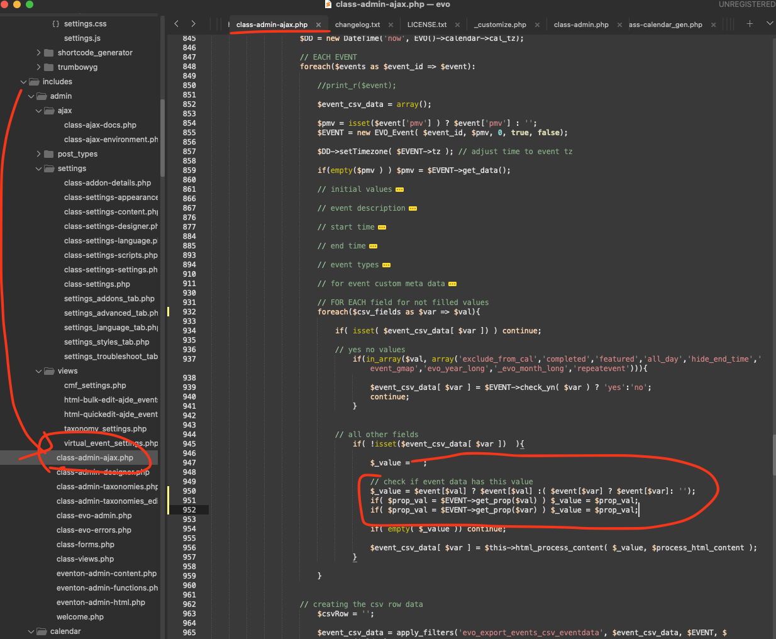Go forward using the right navigation arrow
This screenshot has height=639, width=776.
tap(193, 24)
